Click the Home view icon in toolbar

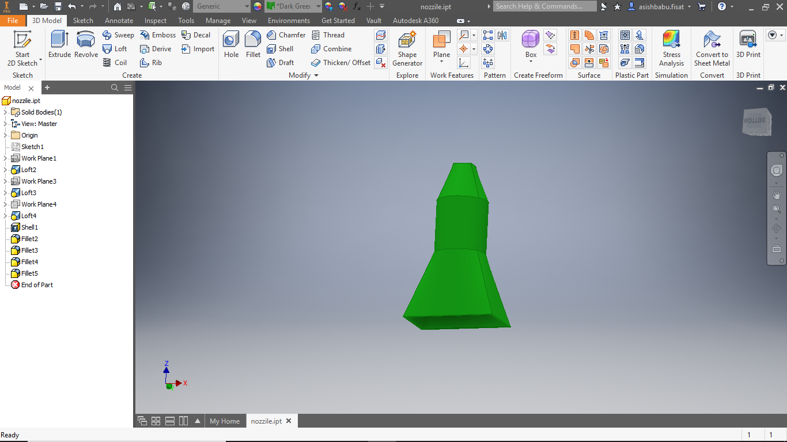point(117,6)
